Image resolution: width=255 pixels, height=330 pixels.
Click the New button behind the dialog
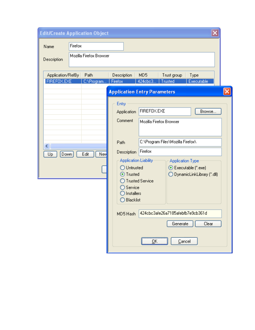pos(102,154)
